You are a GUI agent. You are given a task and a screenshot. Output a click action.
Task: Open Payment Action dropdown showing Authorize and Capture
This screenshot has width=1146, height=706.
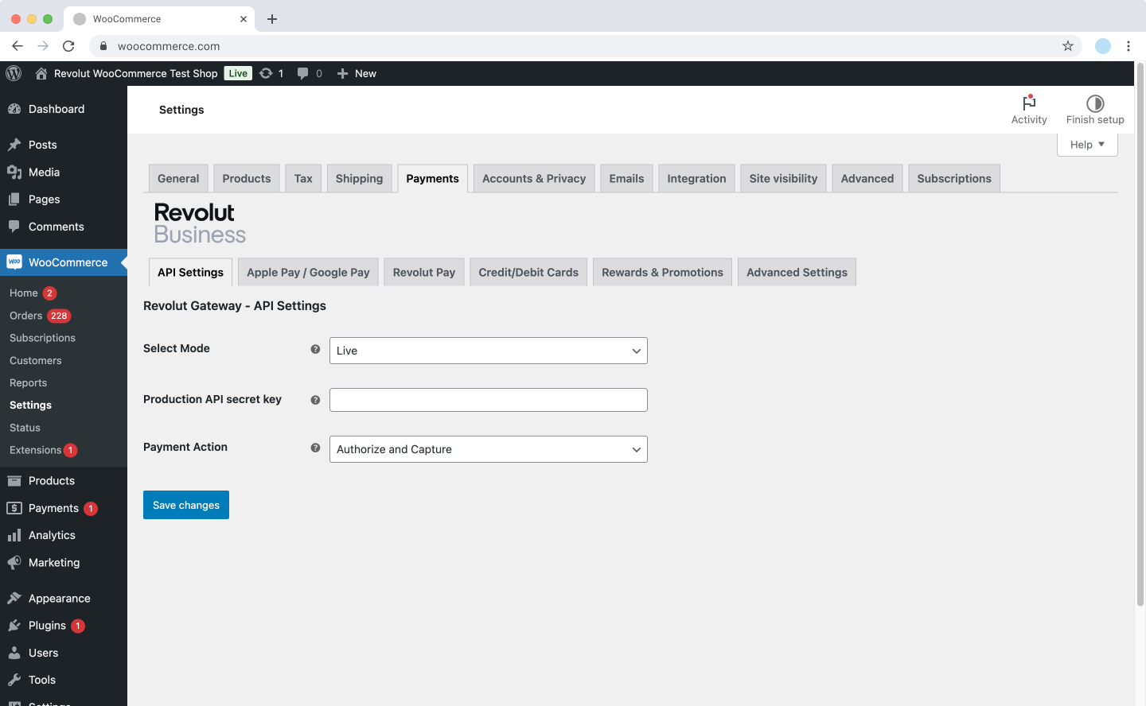(489, 449)
